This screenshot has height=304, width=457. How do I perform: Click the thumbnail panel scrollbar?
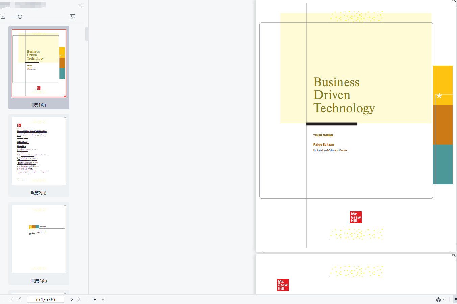pyautogui.click(x=87, y=34)
